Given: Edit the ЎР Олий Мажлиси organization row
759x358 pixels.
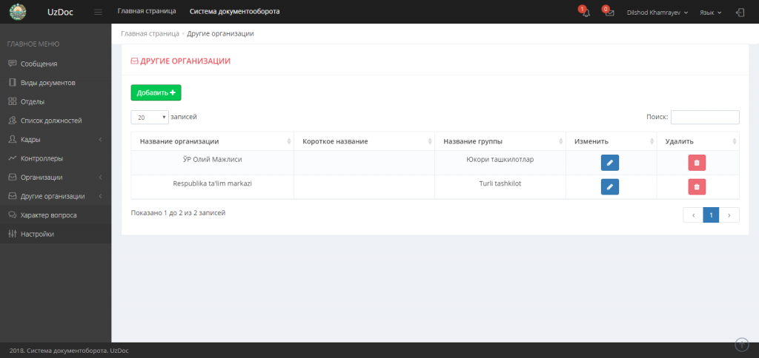Looking at the screenshot, I should click(609, 163).
